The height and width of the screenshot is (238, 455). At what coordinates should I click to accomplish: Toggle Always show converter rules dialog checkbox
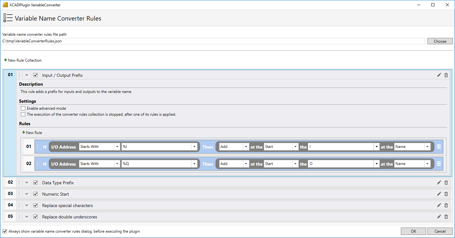pyautogui.click(x=5, y=231)
